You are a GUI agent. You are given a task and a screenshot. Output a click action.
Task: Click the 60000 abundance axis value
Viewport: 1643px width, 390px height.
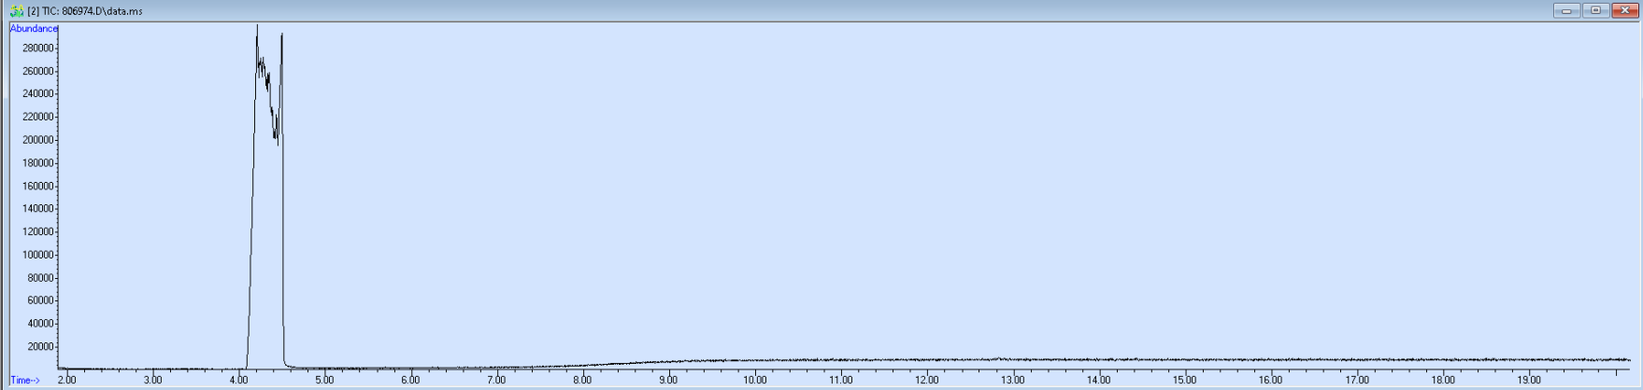pos(41,300)
